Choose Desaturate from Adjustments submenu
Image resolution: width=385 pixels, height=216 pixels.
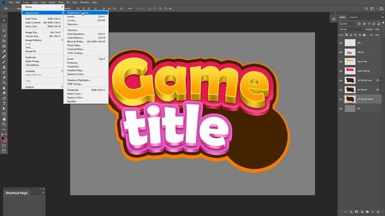[x=86, y=90]
